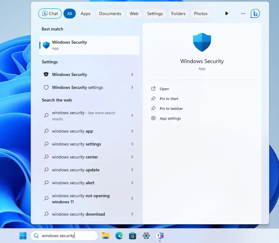
Task: Click the Open external-link icon
Action: [153, 89]
